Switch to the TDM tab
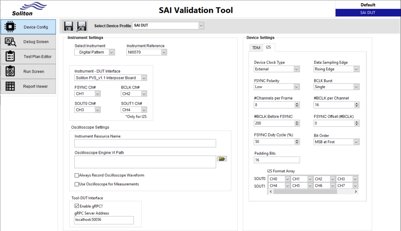401x231 pixels. [x=256, y=47]
